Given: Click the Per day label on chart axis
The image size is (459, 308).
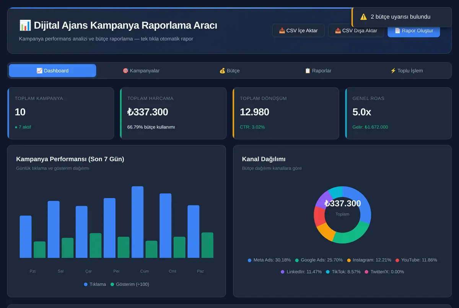Looking at the screenshot, I should 116,271.
